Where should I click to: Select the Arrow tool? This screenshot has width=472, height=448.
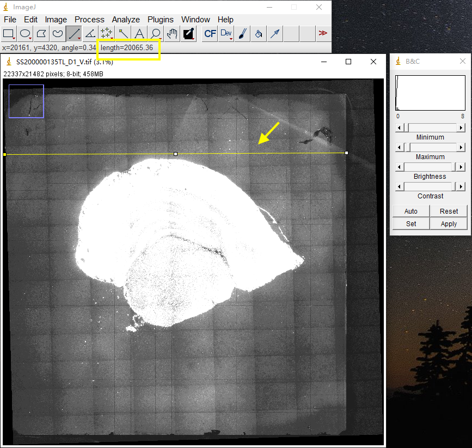pos(275,34)
